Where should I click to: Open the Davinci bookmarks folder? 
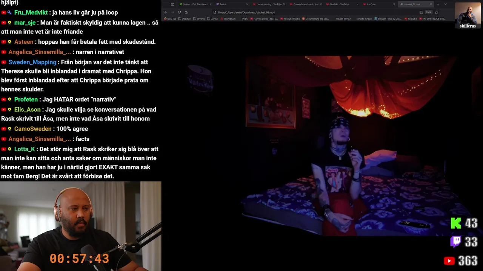[212, 18]
